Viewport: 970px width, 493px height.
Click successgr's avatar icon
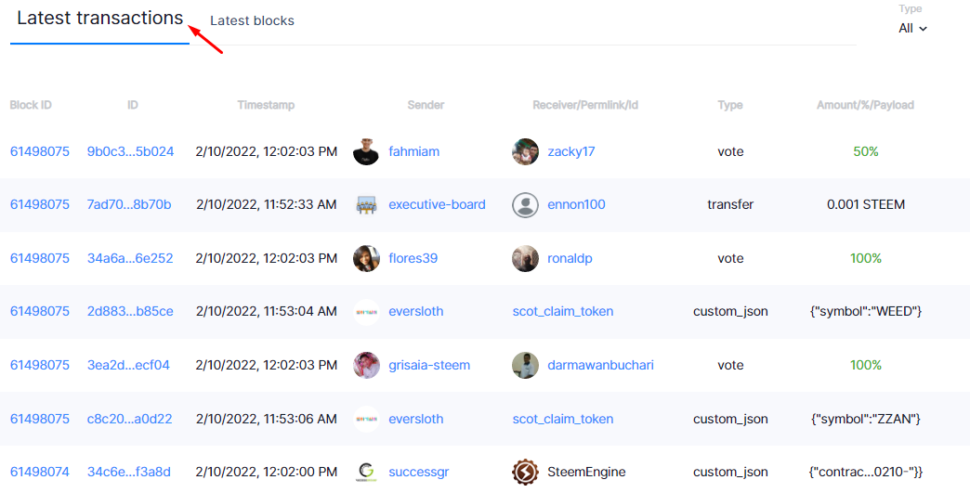(366, 472)
